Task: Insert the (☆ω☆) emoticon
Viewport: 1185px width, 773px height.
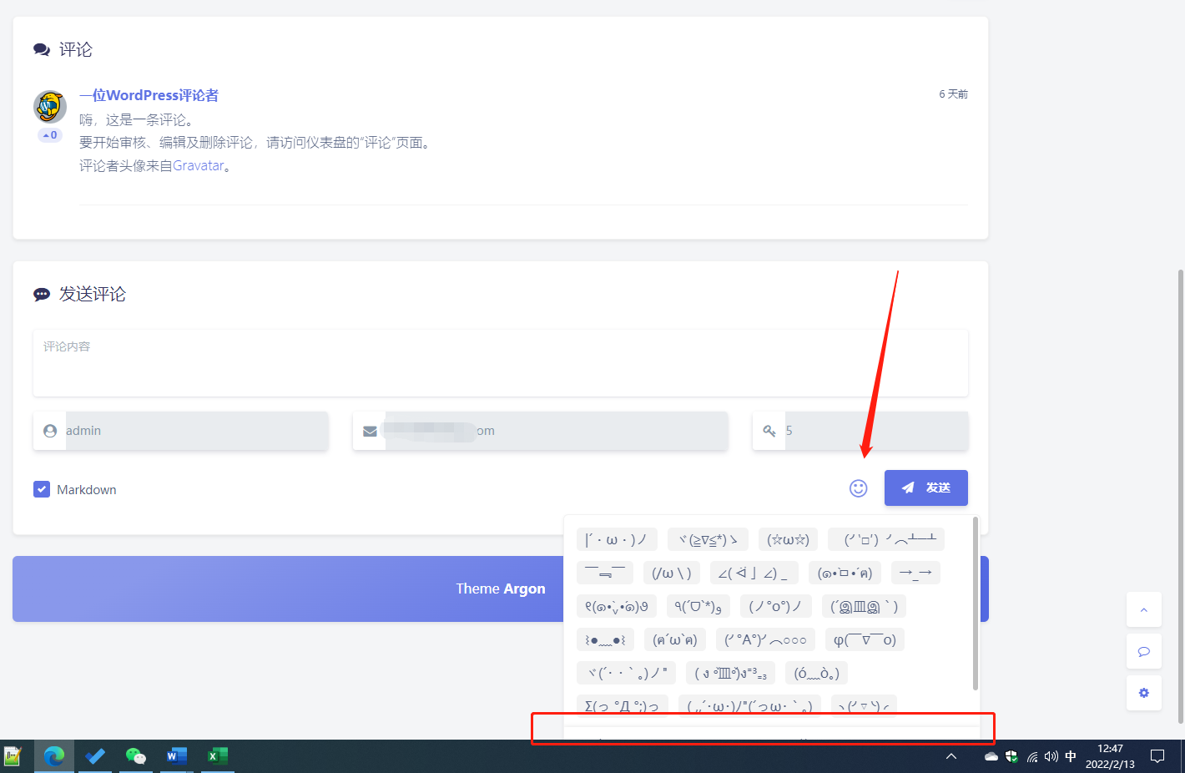Action: pos(789,539)
